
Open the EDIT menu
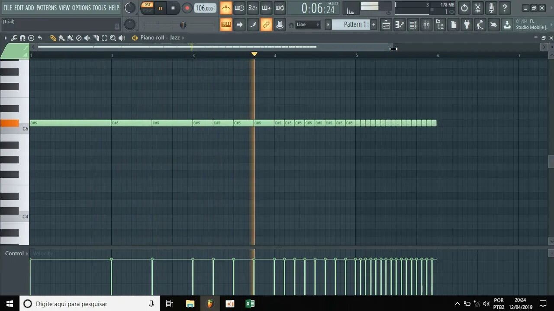click(19, 8)
